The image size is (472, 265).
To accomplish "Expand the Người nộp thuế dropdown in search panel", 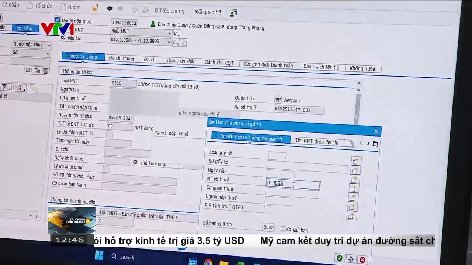I will coord(49,45).
